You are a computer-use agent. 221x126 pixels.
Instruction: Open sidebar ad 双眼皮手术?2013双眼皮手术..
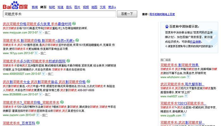(x=183, y=103)
